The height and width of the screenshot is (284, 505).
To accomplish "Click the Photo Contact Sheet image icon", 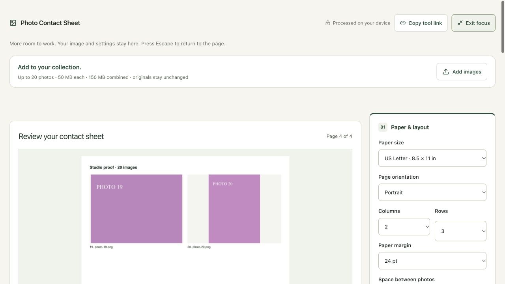I will [x=13, y=23].
